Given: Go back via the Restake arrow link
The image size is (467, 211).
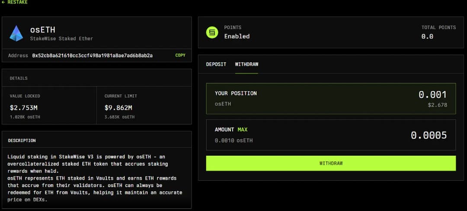Looking at the screenshot, I should (15, 3).
